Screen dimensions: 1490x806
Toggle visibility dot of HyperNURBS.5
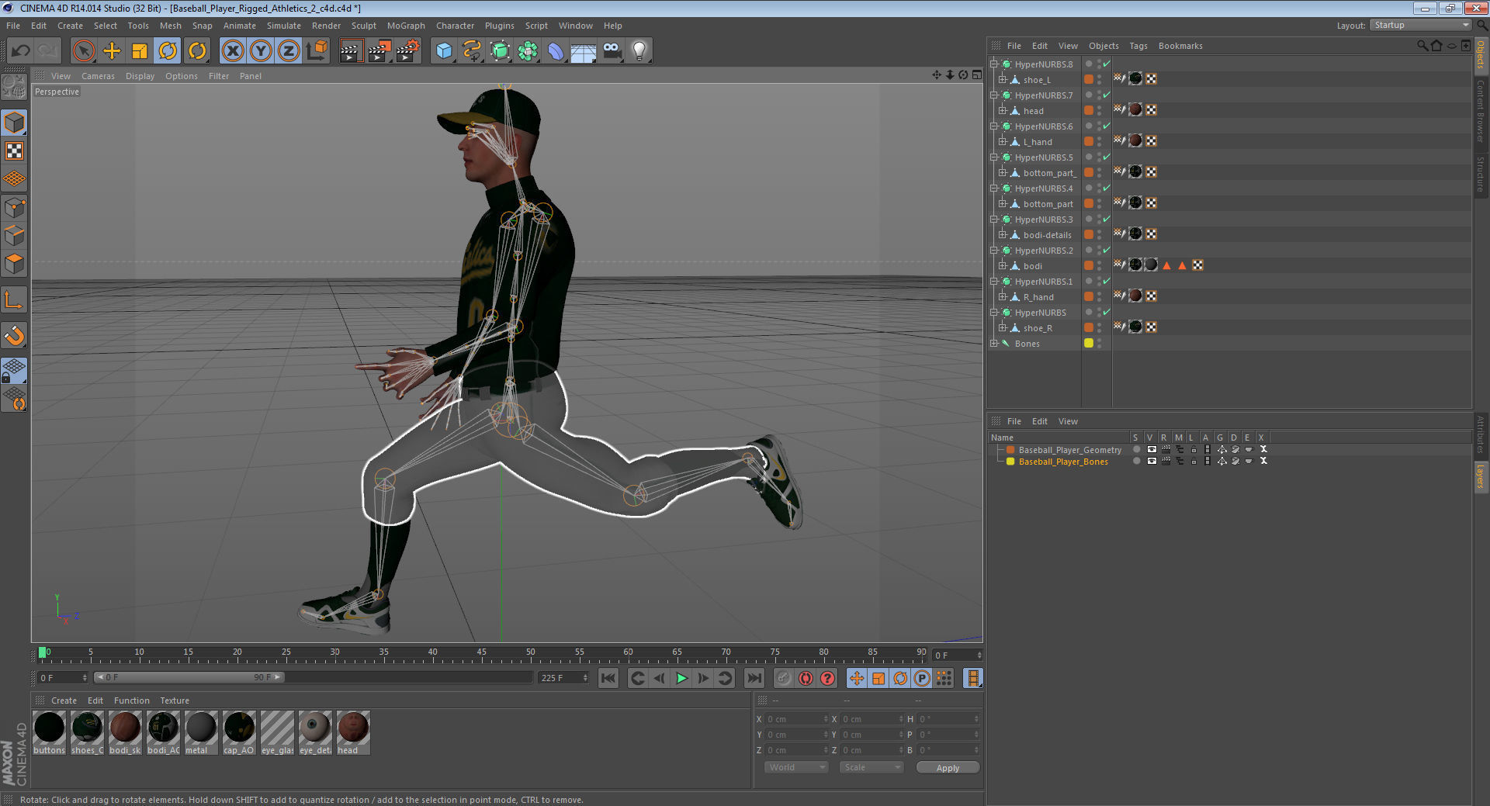(1089, 157)
